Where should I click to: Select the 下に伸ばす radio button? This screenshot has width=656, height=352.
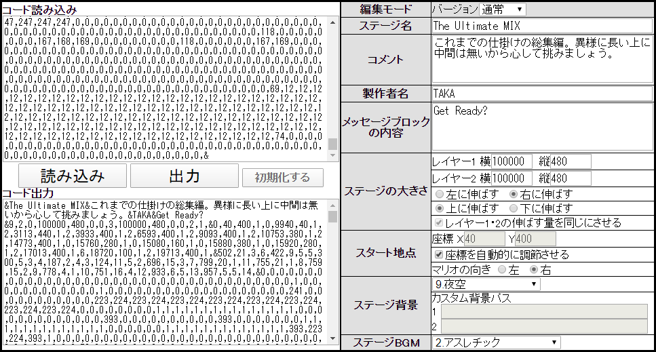(514, 208)
